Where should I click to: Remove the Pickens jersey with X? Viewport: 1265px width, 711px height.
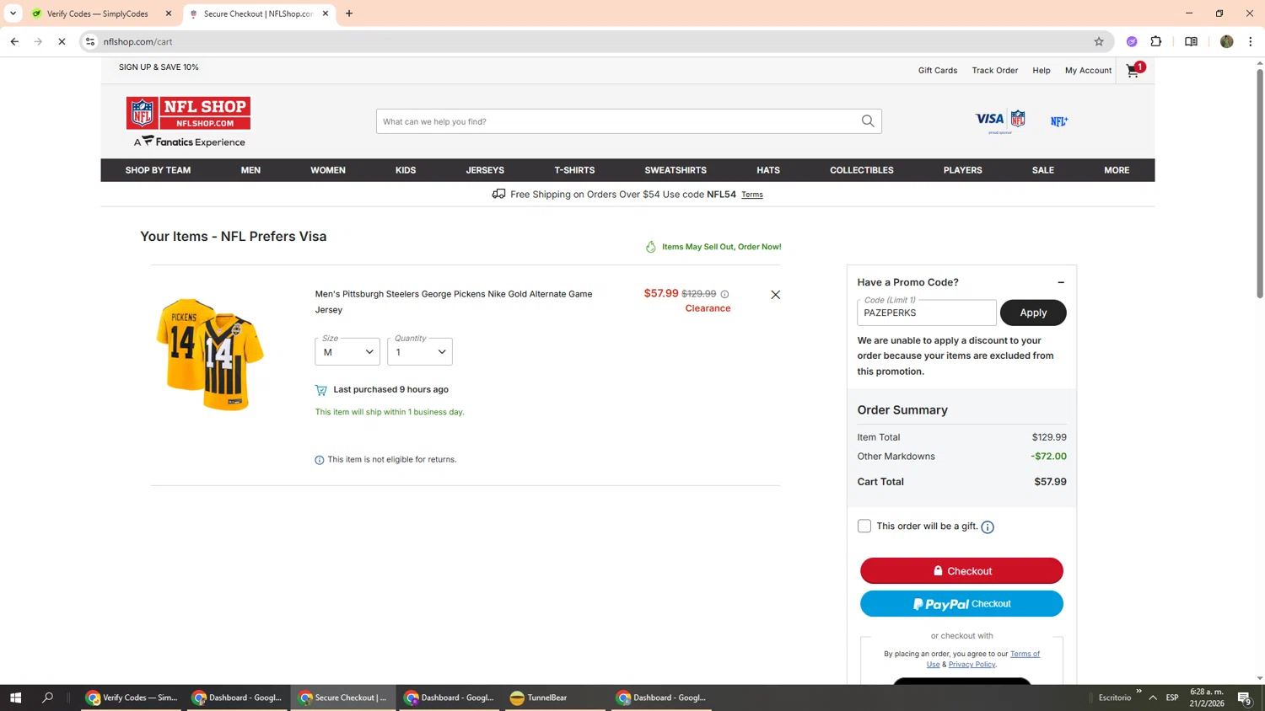[775, 295]
